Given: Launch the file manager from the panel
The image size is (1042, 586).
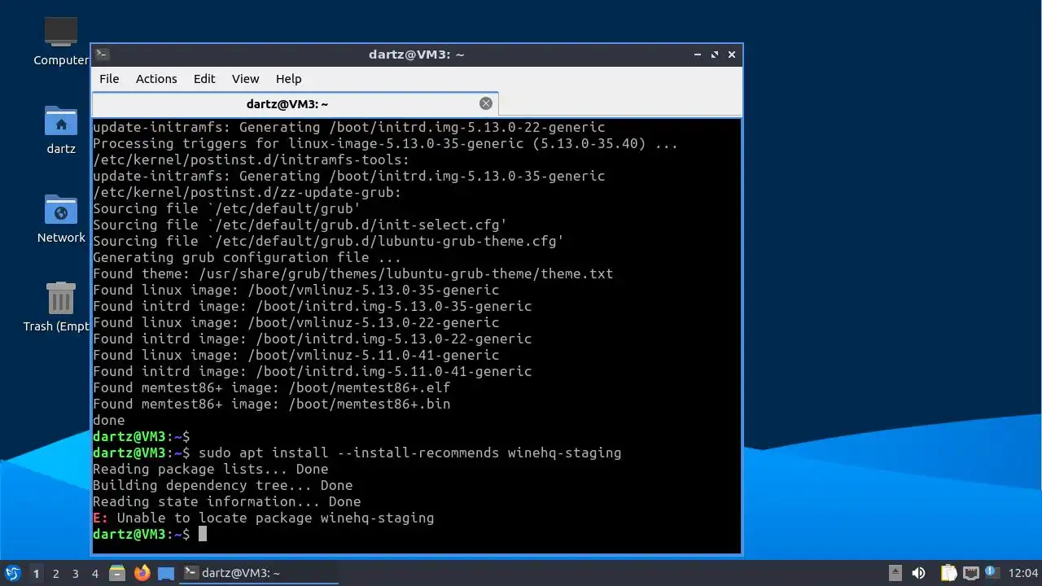Looking at the screenshot, I should click(117, 573).
